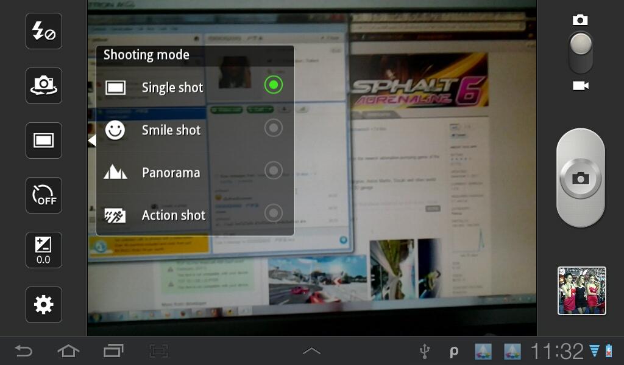Tap the screenshot capture icon in the system bar
624x365 pixels.
158,351
